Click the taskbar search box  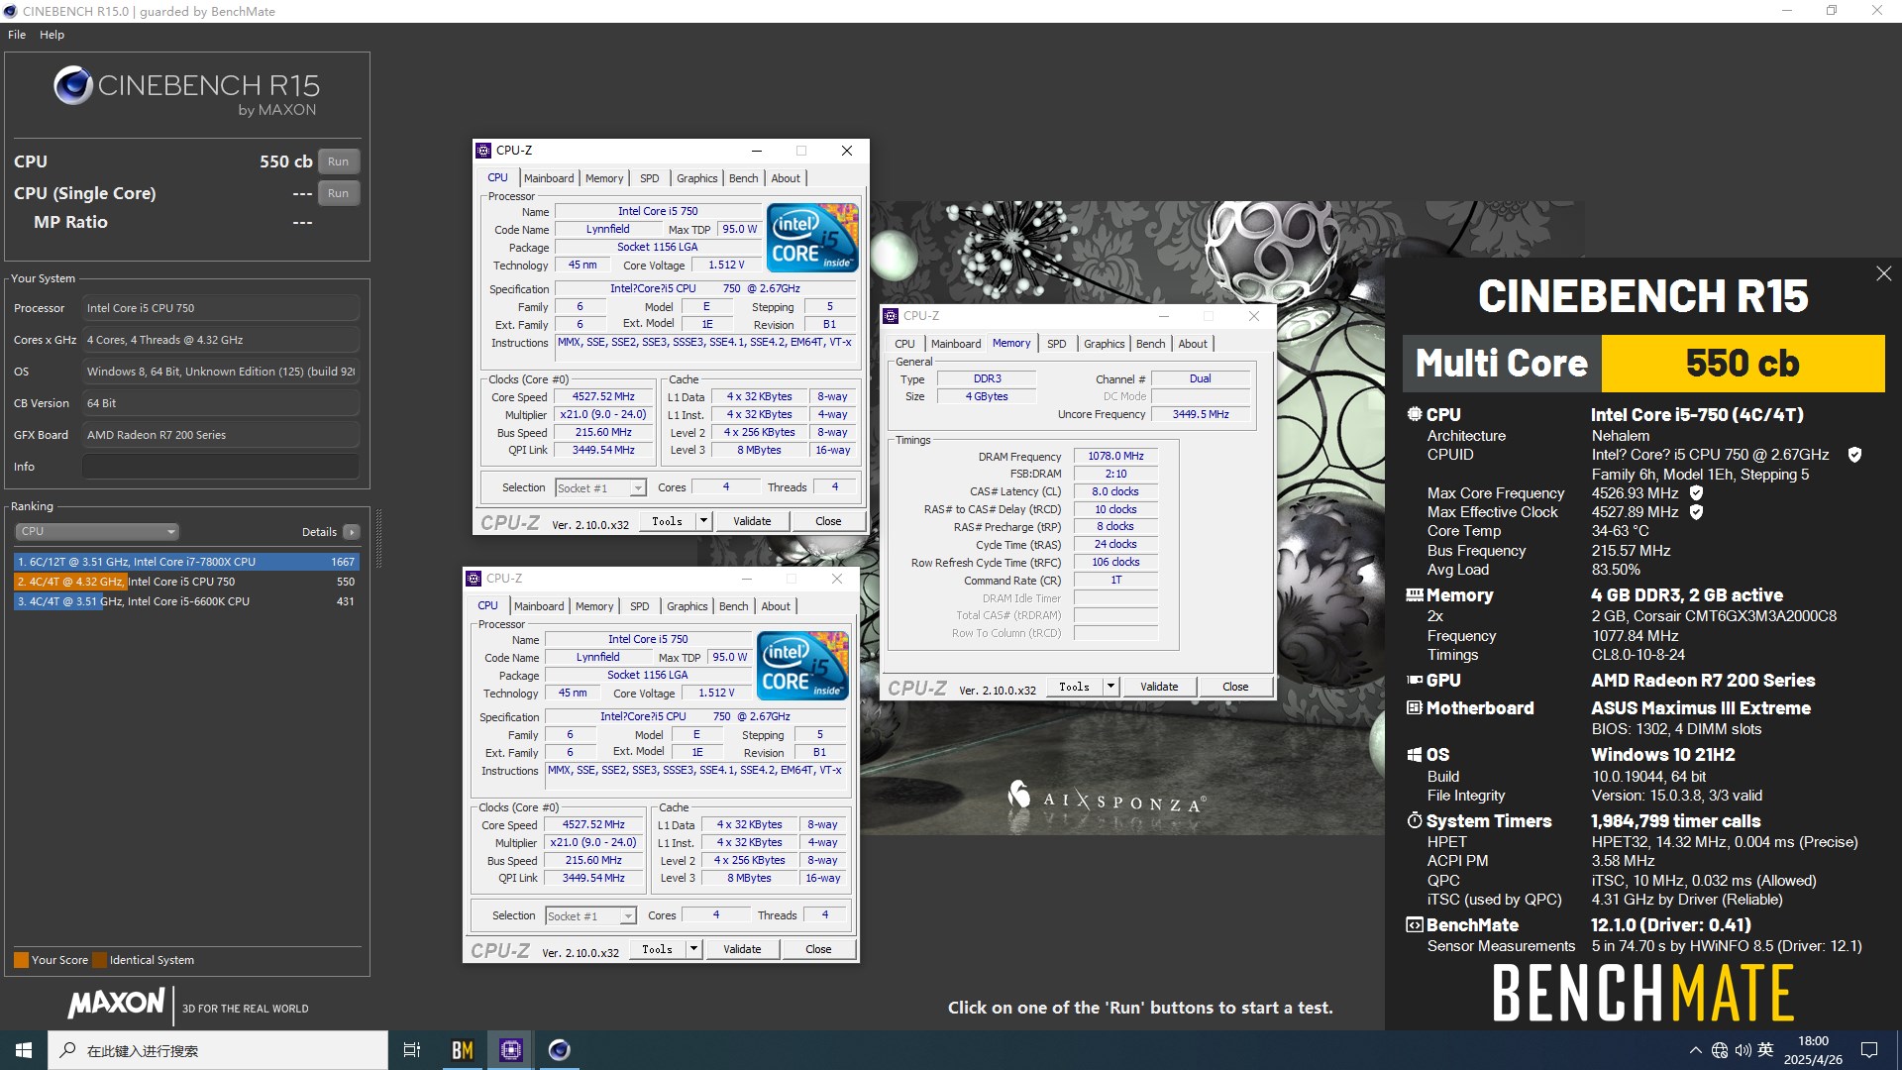(218, 1050)
